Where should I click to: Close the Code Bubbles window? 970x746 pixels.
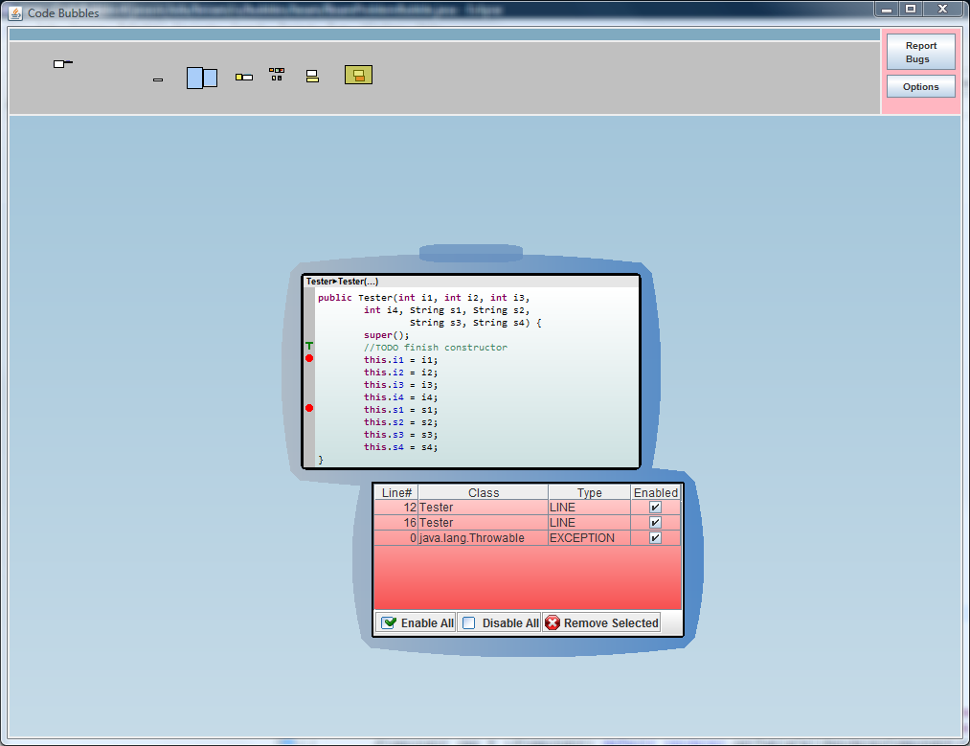pyautogui.click(x=943, y=10)
